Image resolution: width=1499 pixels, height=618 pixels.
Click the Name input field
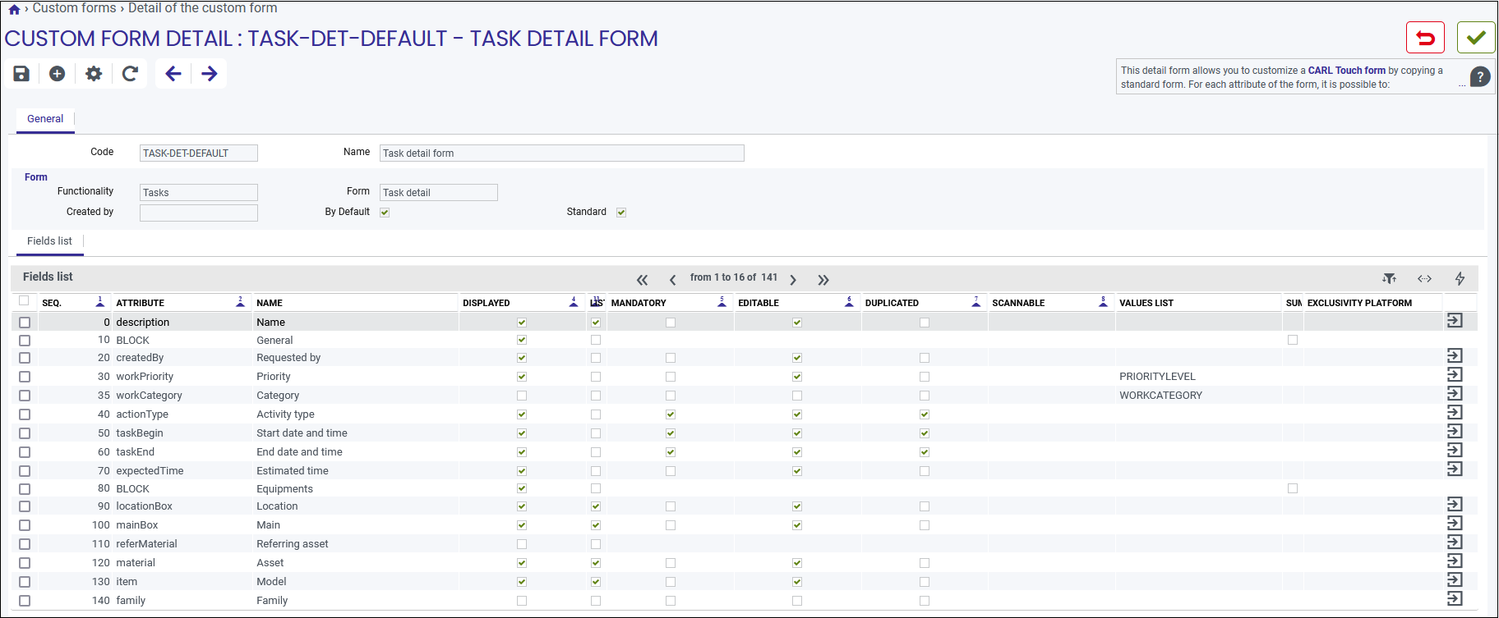point(562,153)
